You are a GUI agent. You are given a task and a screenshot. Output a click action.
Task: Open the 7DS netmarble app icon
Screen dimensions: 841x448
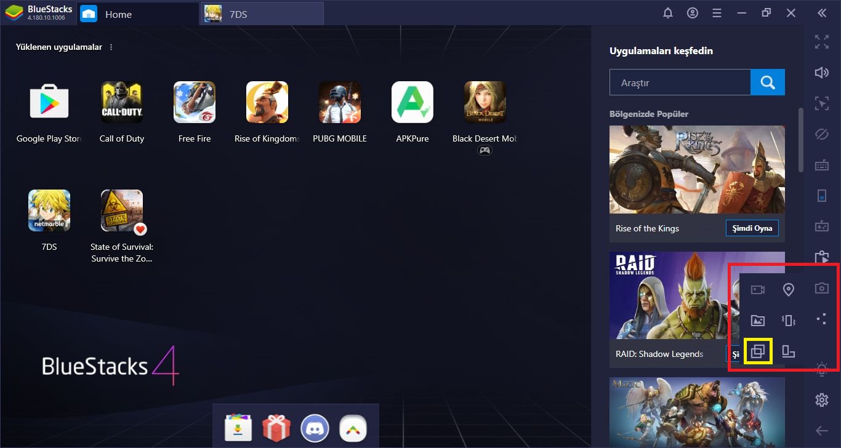pyautogui.click(x=49, y=210)
